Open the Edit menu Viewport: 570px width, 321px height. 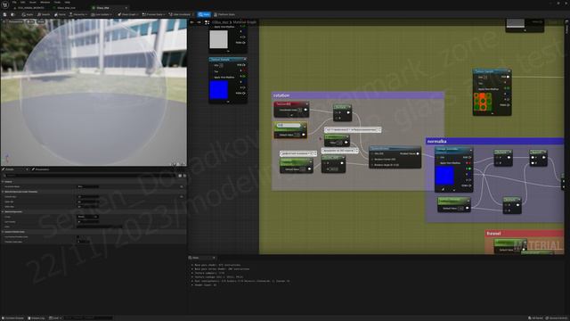click(23, 2)
